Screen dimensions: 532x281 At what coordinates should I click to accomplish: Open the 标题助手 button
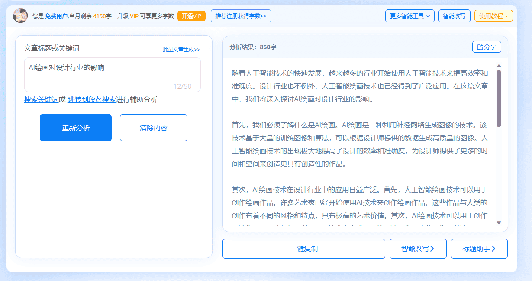(479, 249)
